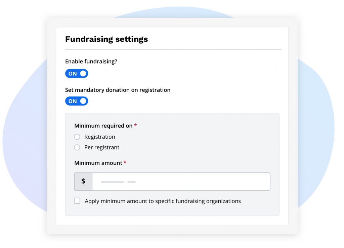344x248 pixels.
Task: Turn off mandatory donation on registration switch
Action: point(77,101)
